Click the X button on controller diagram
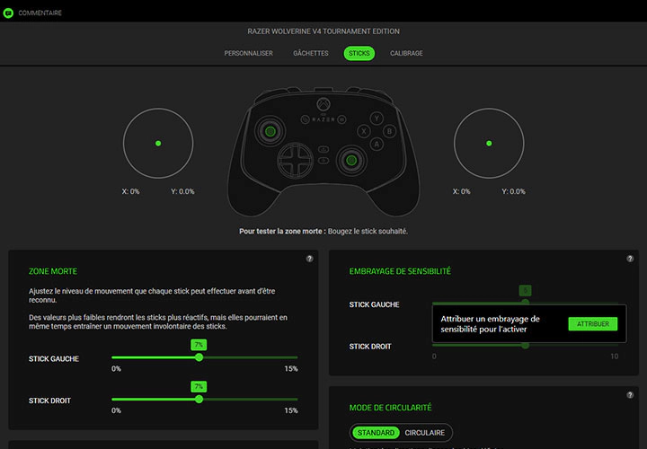 (364, 131)
